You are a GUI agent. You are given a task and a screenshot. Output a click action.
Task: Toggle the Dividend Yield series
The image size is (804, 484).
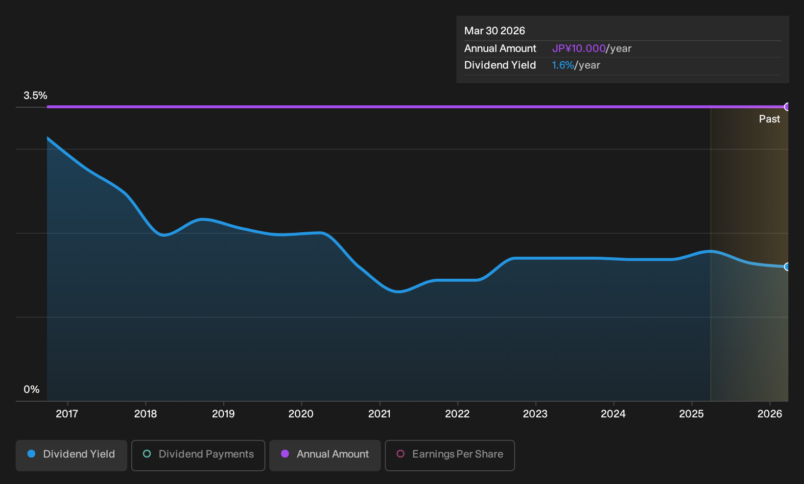(x=71, y=456)
